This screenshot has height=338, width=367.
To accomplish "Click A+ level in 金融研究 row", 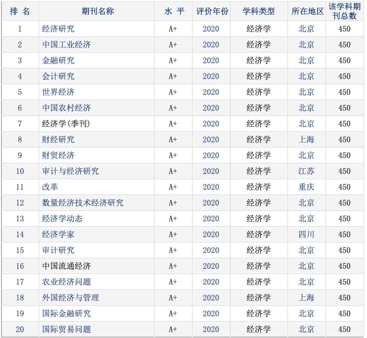I will tap(173, 61).
